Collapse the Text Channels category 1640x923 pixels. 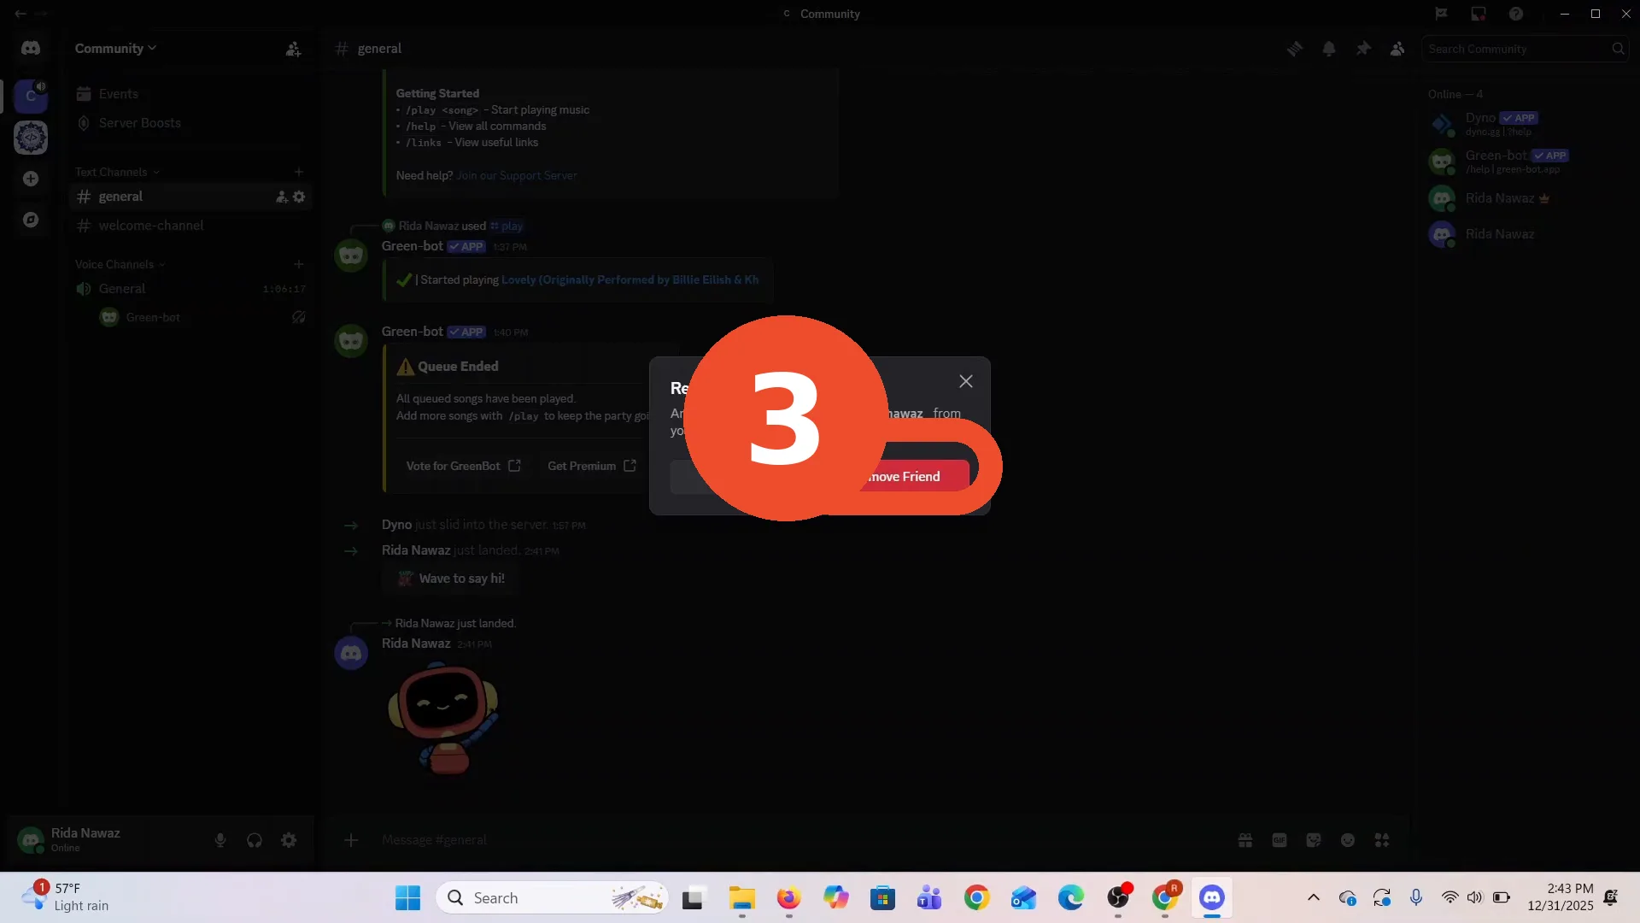coord(117,172)
